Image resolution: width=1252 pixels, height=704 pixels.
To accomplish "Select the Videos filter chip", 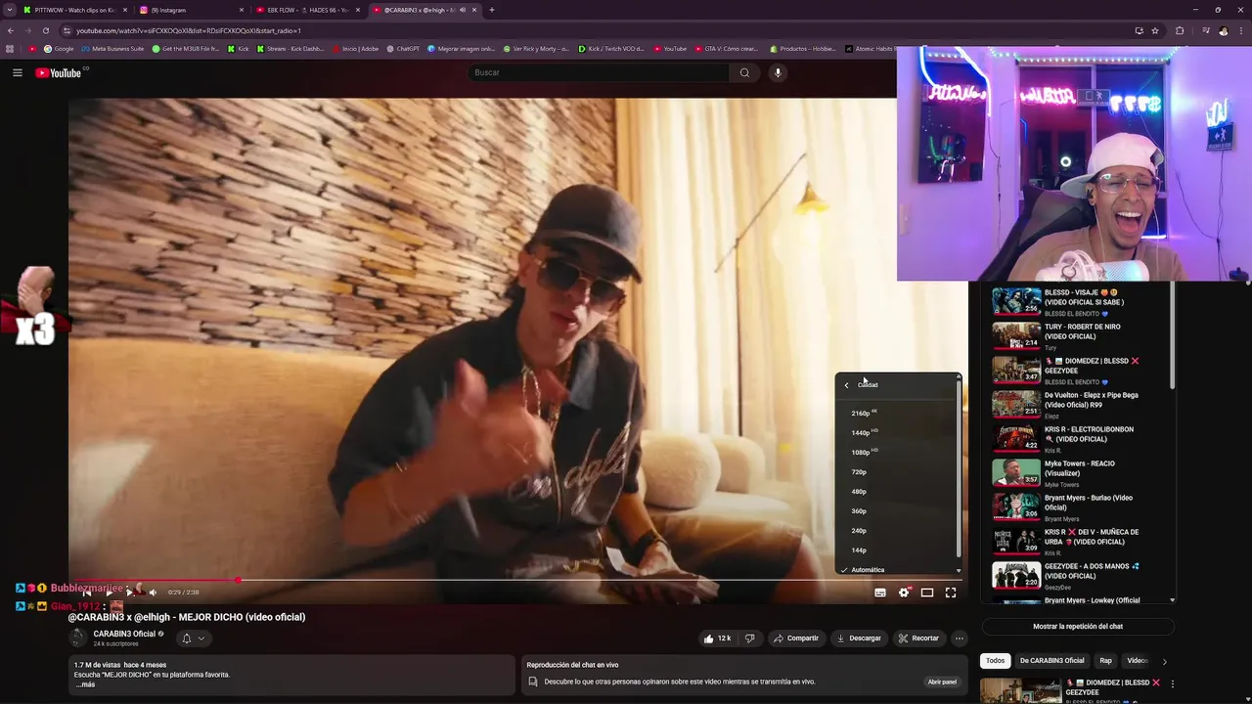I will pyautogui.click(x=1137, y=661).
